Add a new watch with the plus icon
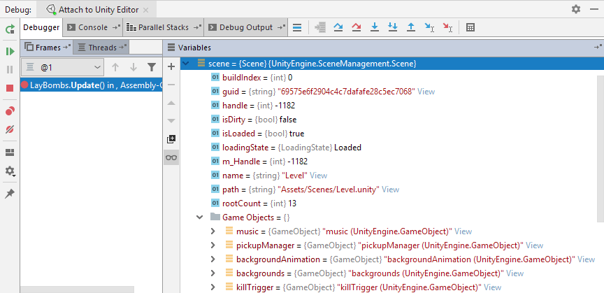604x293 pixels. [171, 66]
